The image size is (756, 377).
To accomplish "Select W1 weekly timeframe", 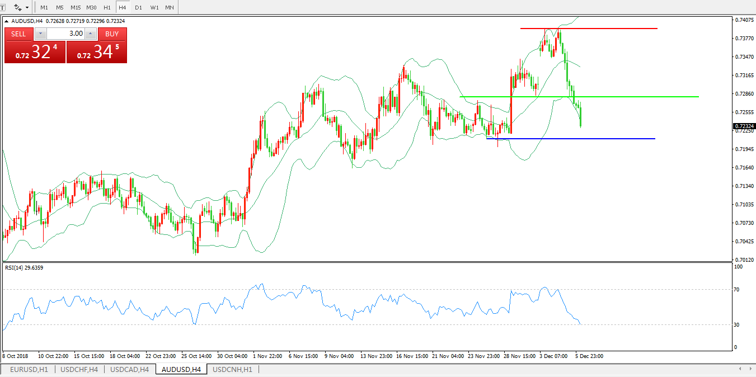I will pos(154,8).
